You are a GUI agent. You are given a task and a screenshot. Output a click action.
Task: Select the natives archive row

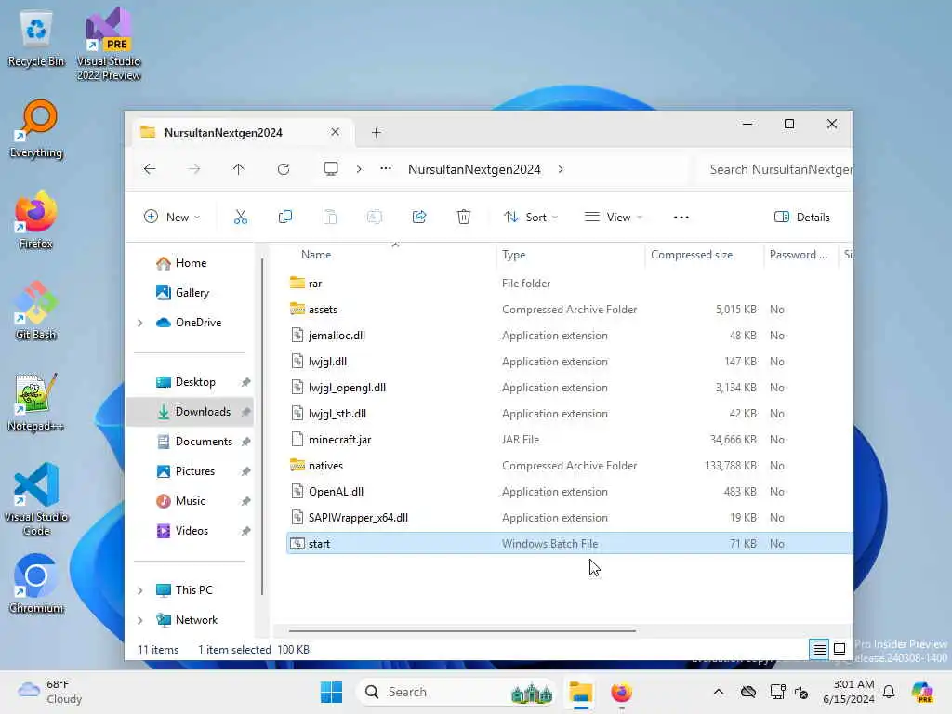coord(569,466)
